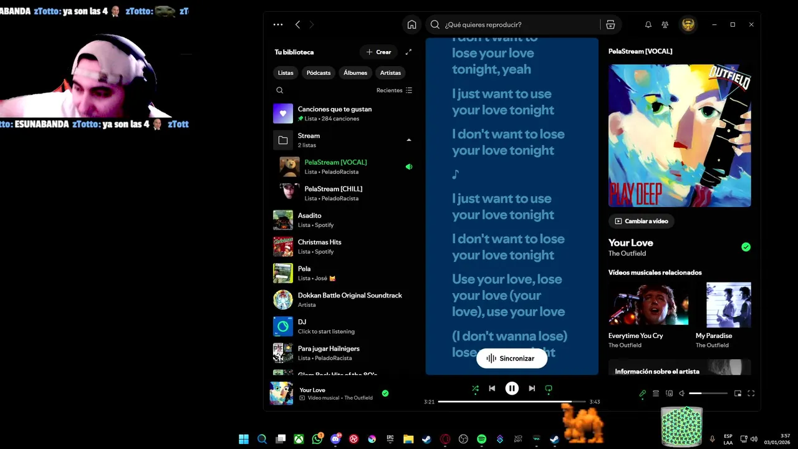Screen dimensions: 798x449
Task: Go back with the left arrow
Action: coord(297,24)
